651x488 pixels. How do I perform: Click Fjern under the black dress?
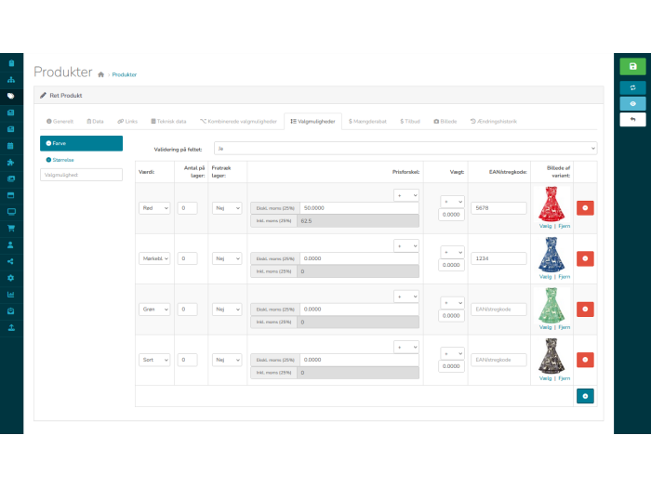(x=565, y=378)
